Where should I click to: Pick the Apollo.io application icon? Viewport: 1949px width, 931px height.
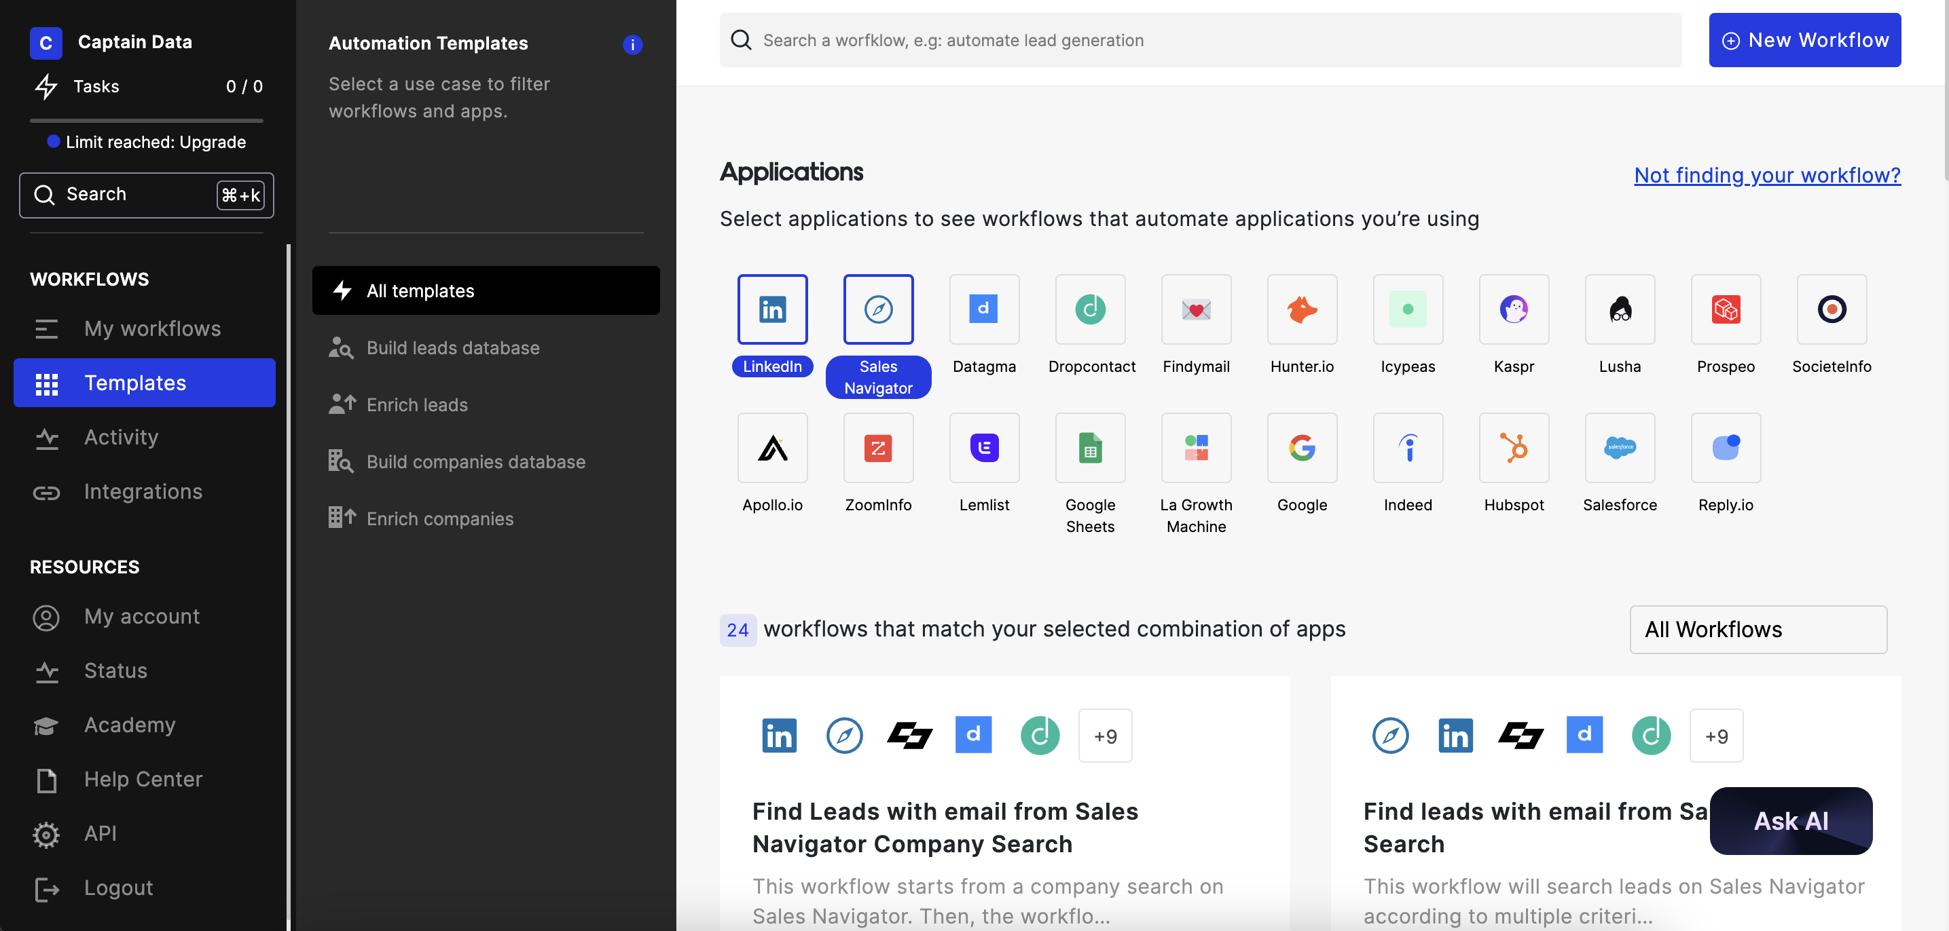click(x=771, y=447)
